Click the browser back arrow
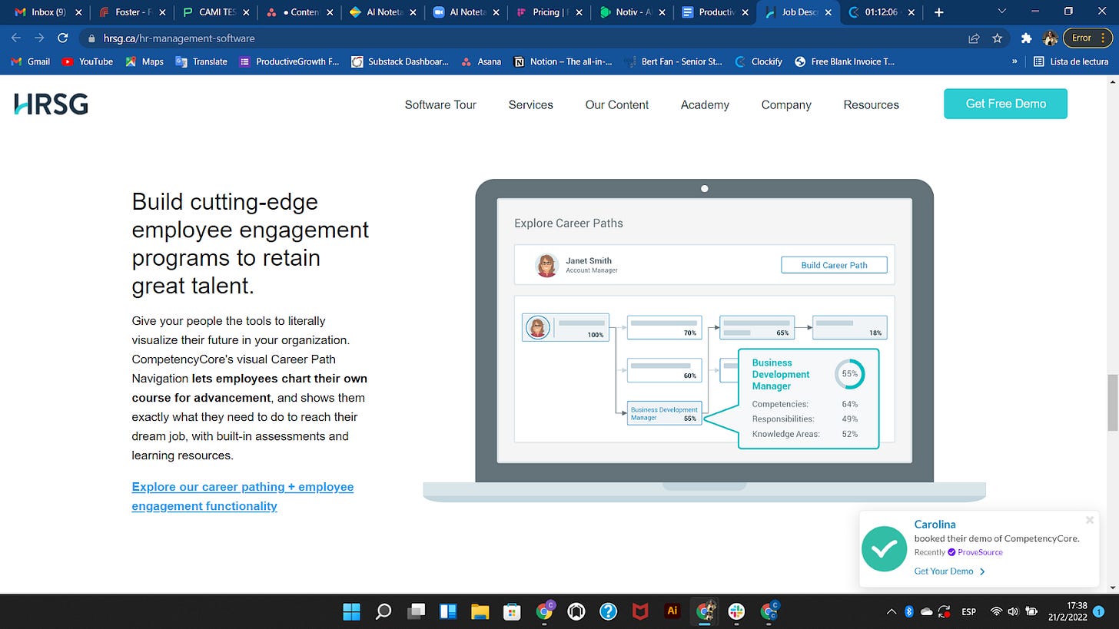The width and height of the screenshot is (1119, 629). (16, 38)
